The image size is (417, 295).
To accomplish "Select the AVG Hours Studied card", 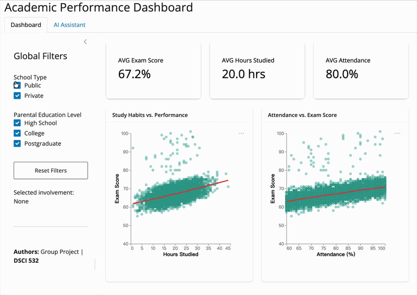I will pos(257,70).
